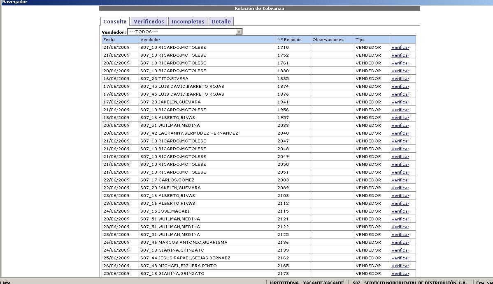The image size is (493, 284).
Task: Click Verificar for relation 1957
Action: click(x=400, y=117)
